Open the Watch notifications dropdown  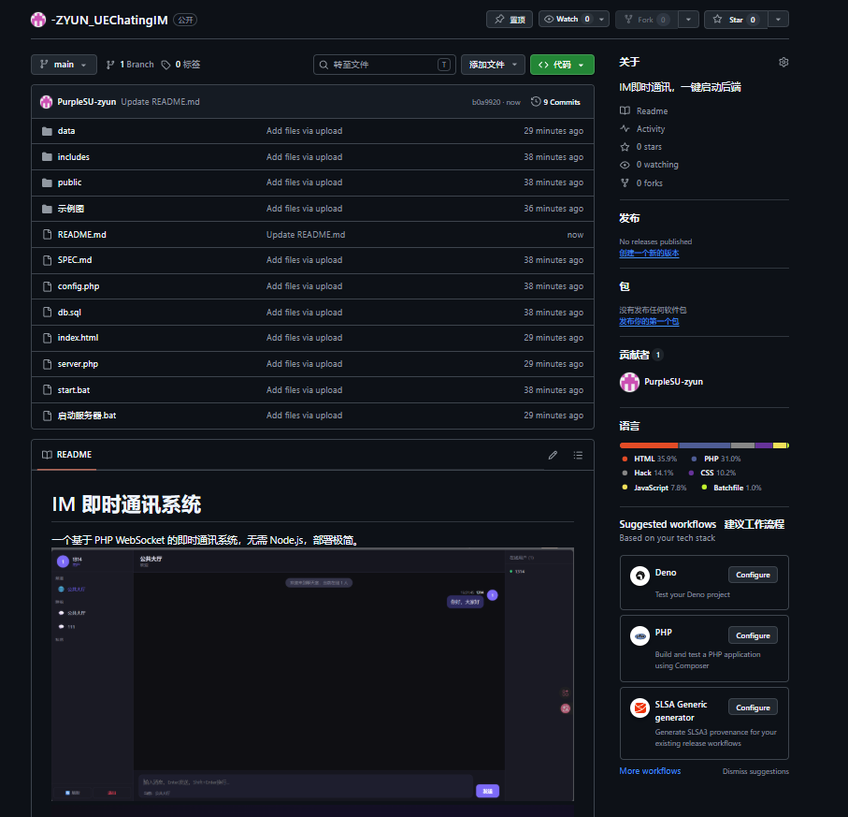pyautogui.click(x=574, y=20)
